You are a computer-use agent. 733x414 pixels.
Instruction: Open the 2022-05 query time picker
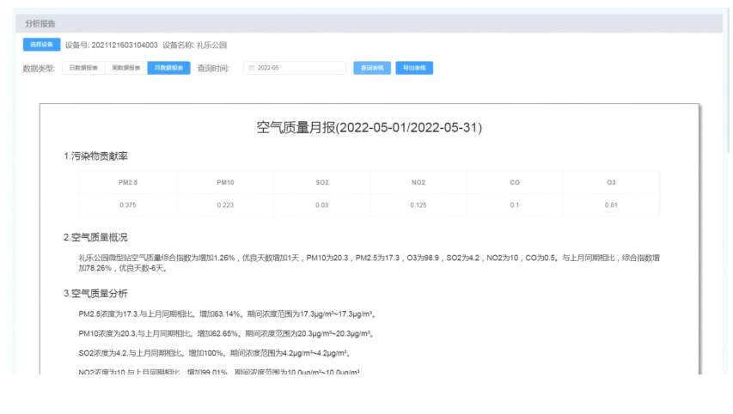click(296, 69)
